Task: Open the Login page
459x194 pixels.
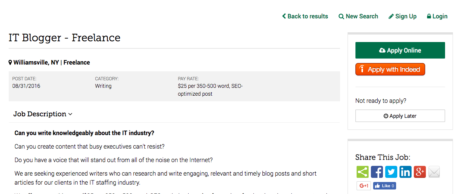Action: 437,16
